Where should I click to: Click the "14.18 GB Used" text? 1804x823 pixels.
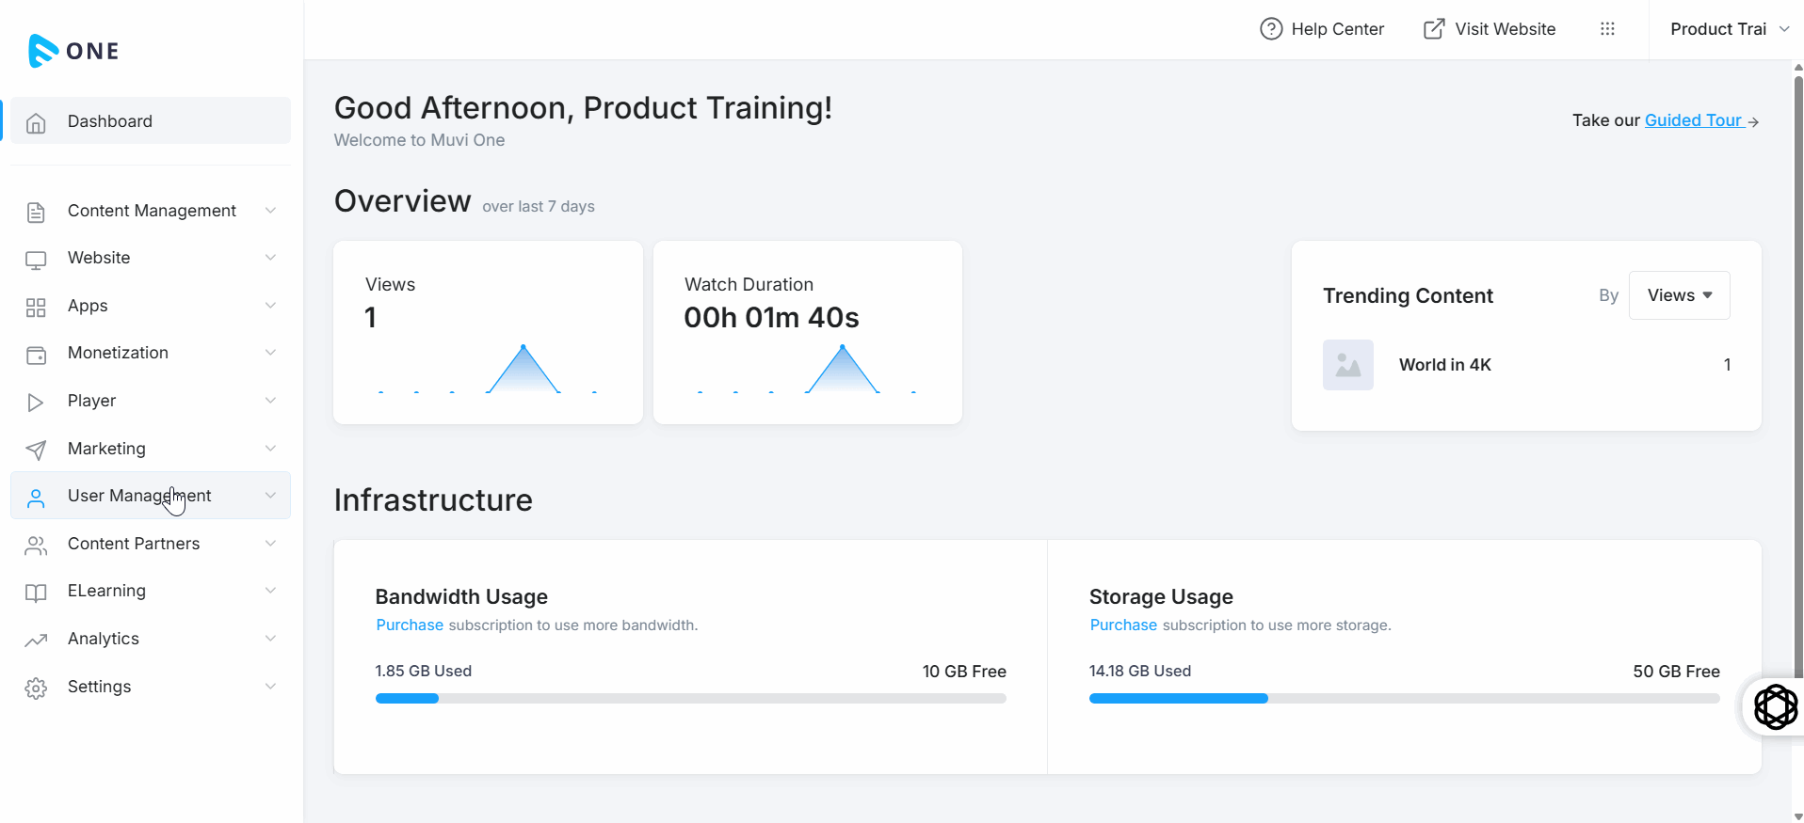click(x=1140, y=671)
